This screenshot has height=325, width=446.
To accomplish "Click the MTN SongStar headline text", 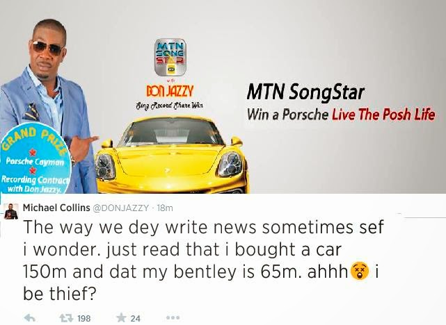I will [x=305, y=92].
